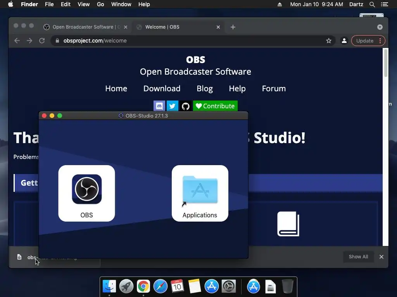The height and width of the screenshot is (297, 397).
Task: Go back in Chrome
Action: 17,41
